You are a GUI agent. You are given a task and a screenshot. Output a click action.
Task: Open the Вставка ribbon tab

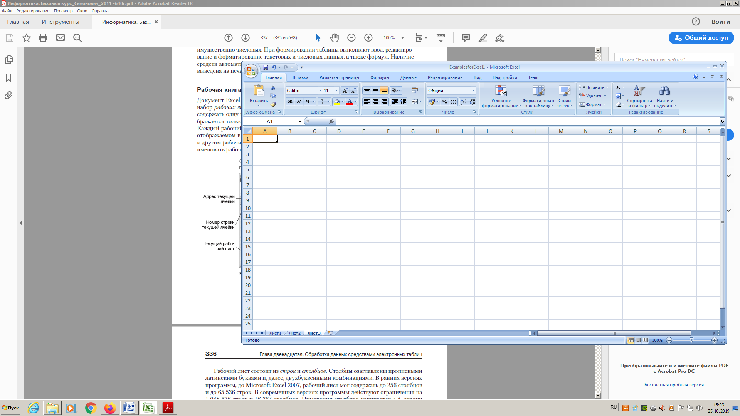[x=300, y=77]
